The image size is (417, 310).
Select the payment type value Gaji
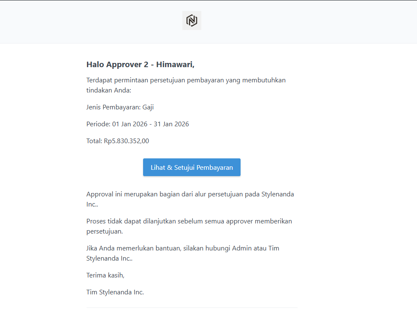pyautogui.click(x=148, y=107)
